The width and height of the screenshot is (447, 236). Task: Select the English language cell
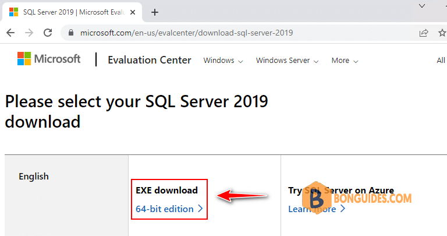[66, 195]
